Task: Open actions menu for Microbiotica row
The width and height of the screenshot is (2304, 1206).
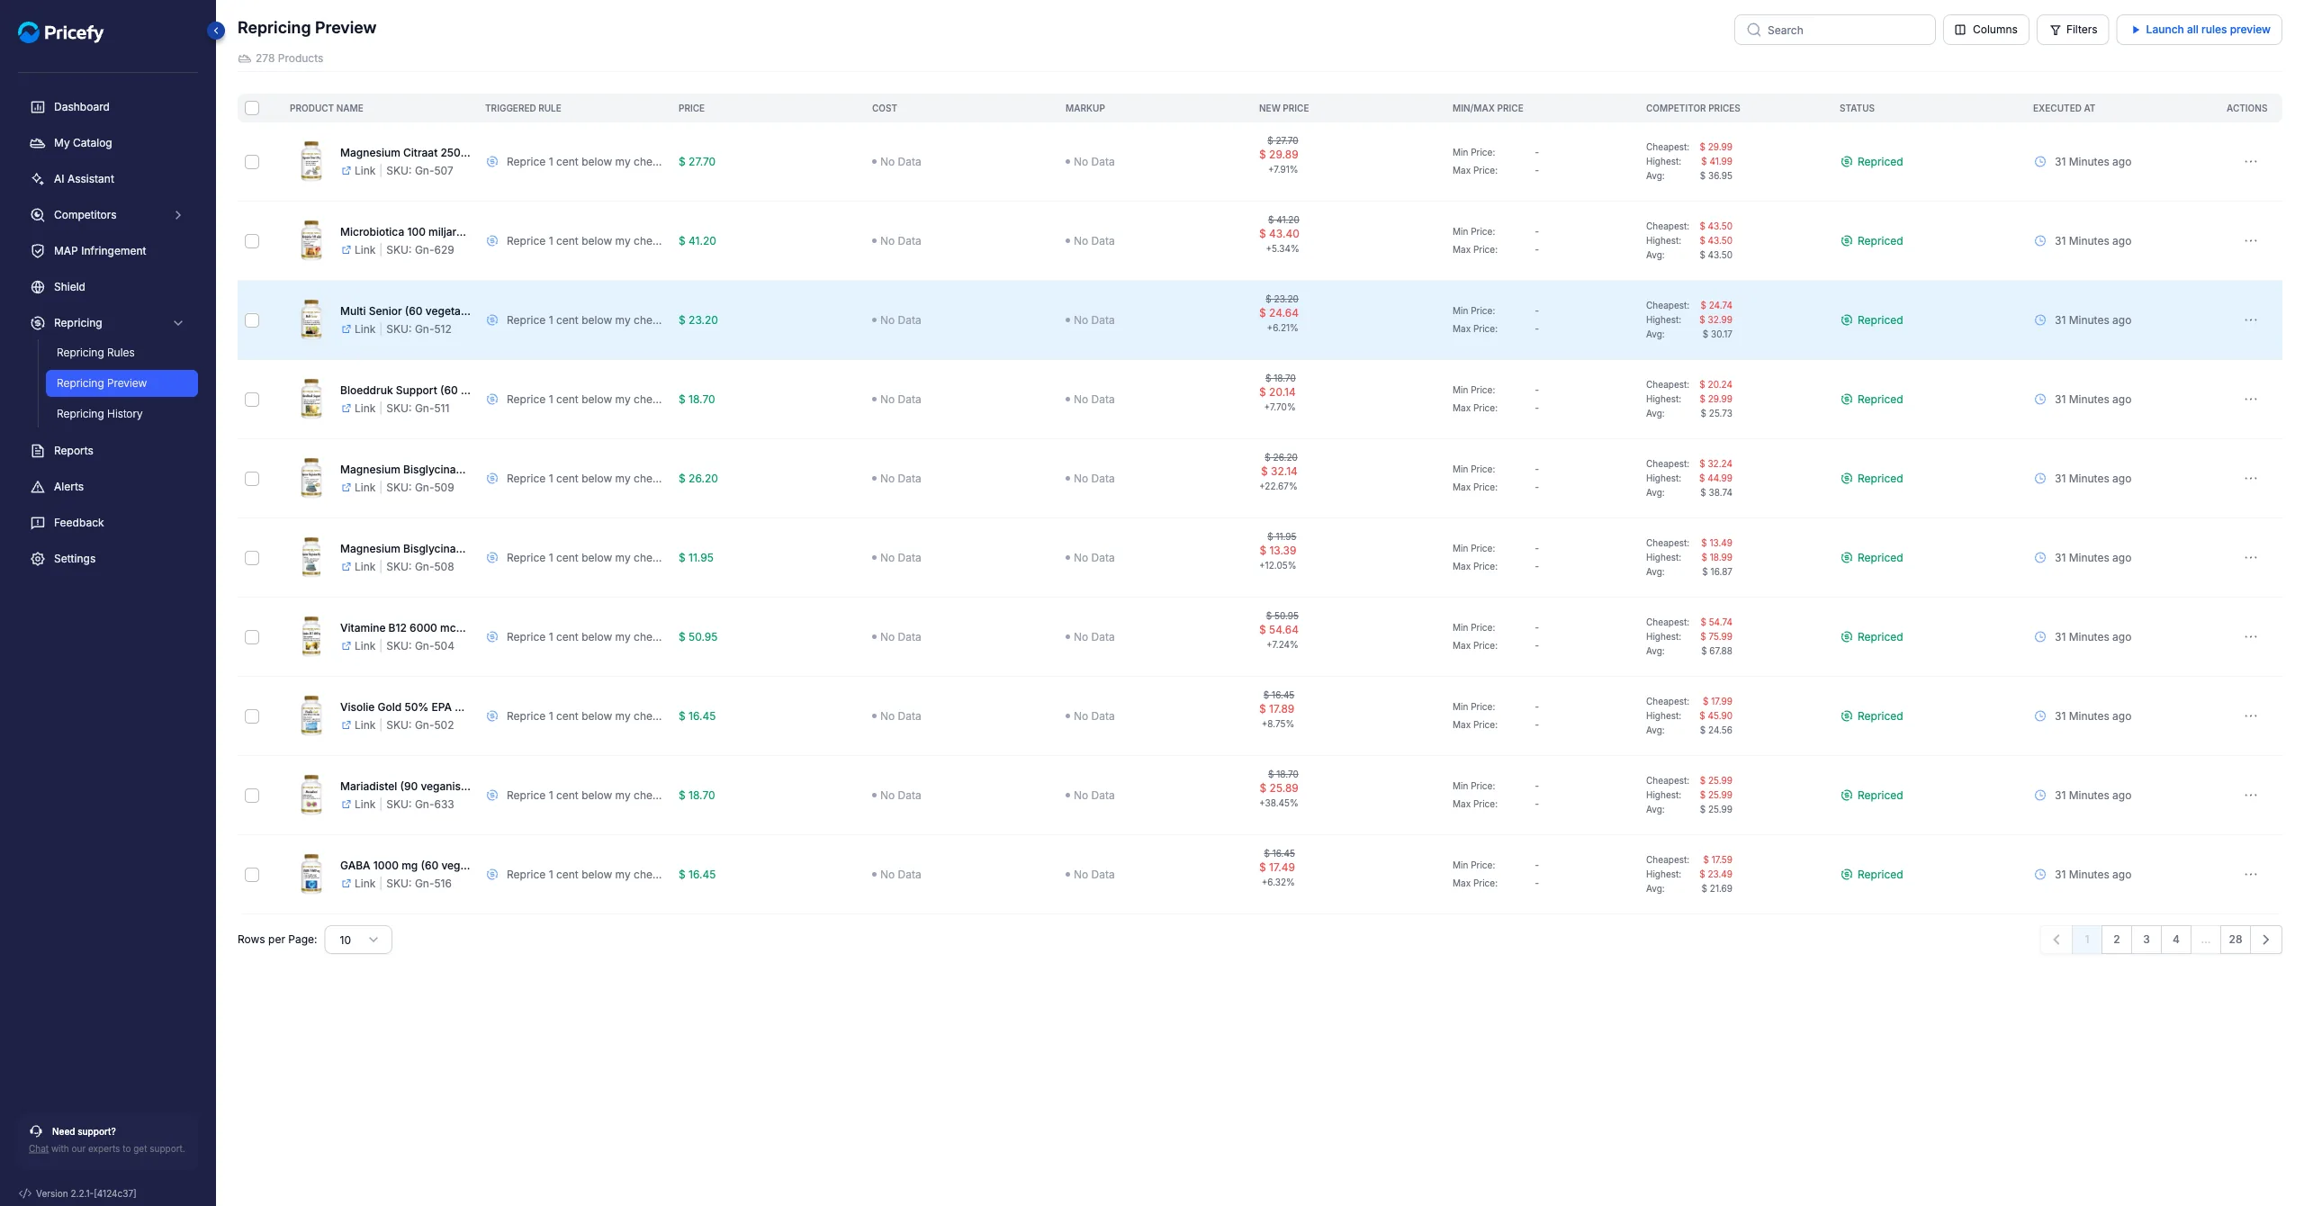Action: [x=2251, y=241]
